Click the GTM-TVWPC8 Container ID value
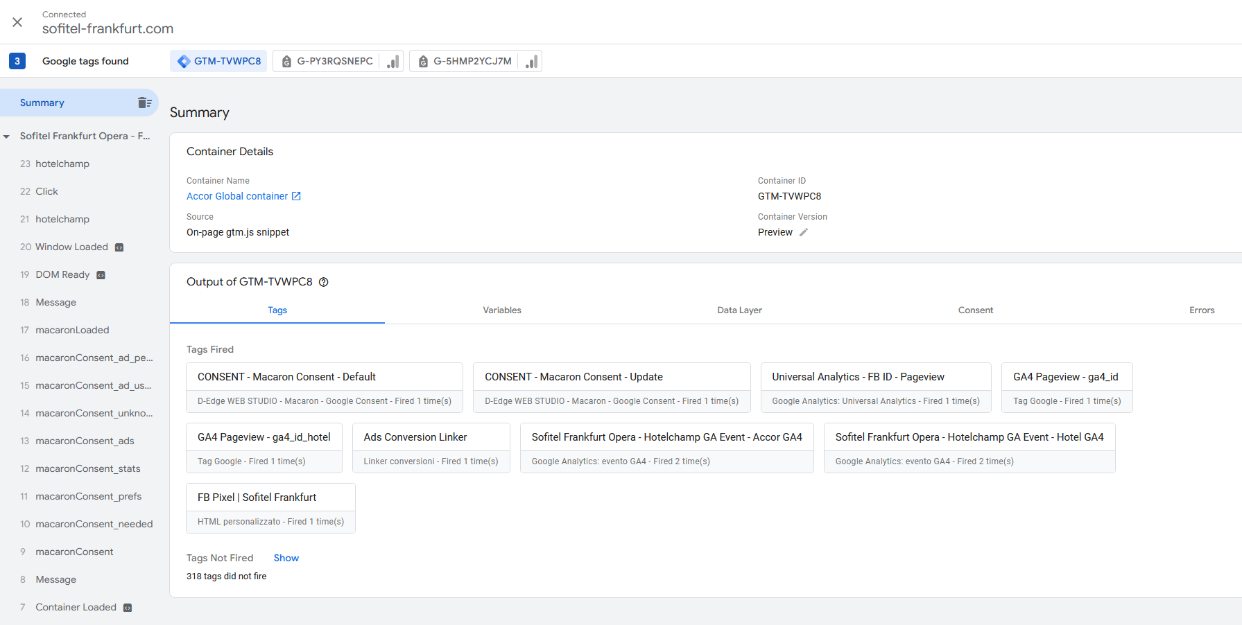Image resolution: width=1242 pixels, height=625 pixels. [x=789, y=196]
